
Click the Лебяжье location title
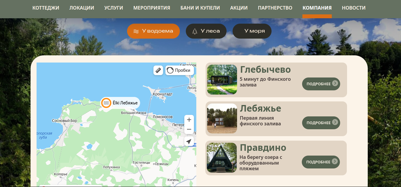point(260,108)
